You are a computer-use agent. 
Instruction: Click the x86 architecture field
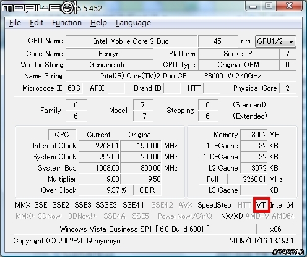click(x=276, y=229)
